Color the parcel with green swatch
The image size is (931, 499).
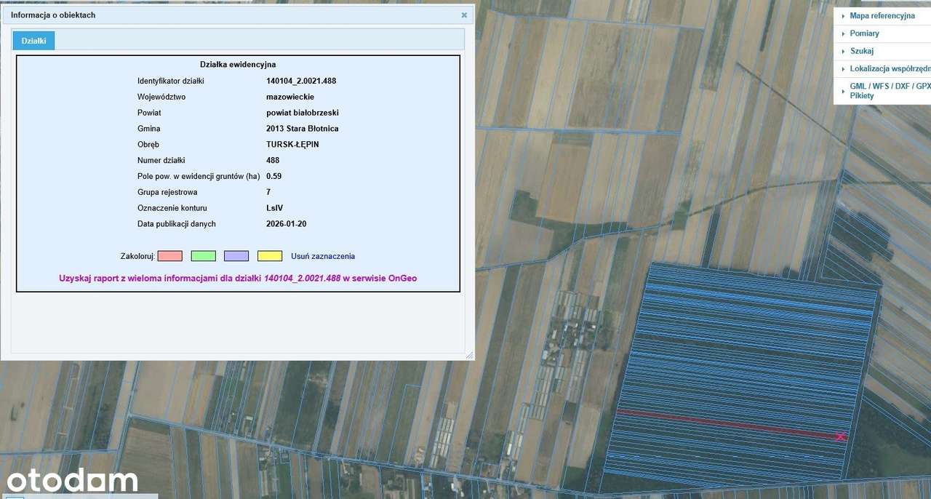(x=203, y=256)
